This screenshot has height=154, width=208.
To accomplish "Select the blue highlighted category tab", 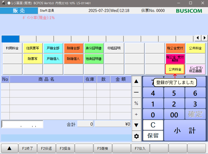I will coord(10,39).
